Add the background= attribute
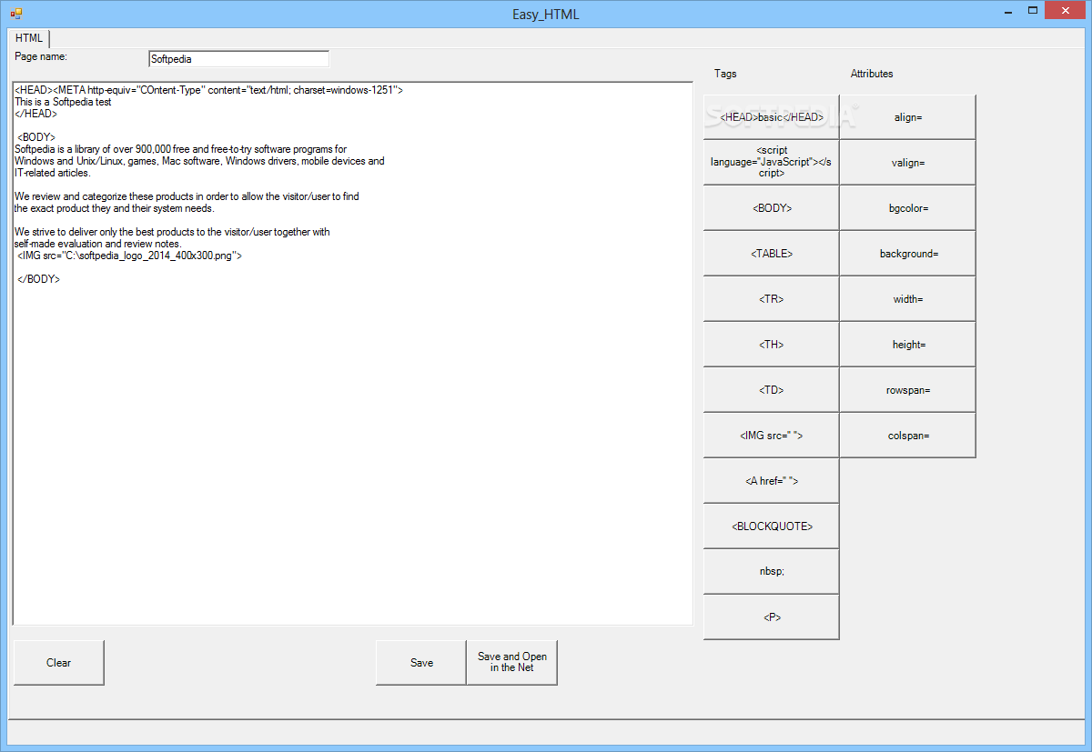Viewport: 1092px width, 752px height. (x=908, y=254)
